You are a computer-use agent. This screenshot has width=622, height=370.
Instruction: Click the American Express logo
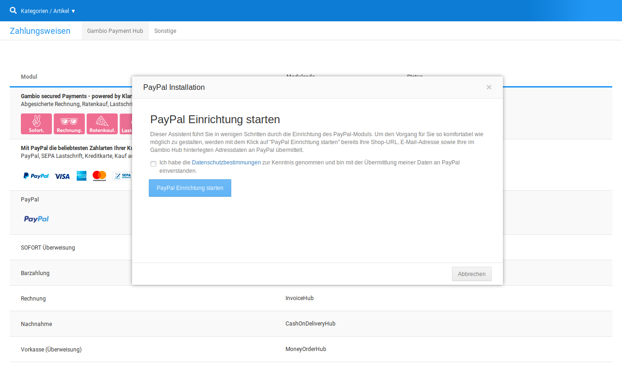pos(82,176)
